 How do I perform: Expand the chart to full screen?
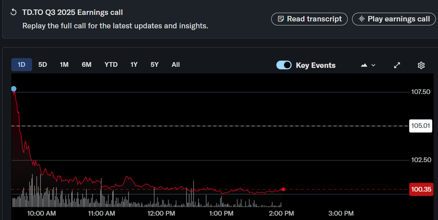(x=397, y=65)
